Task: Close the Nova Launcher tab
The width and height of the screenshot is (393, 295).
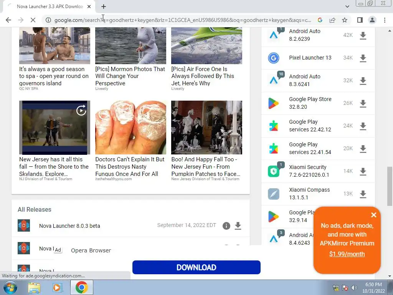Action: pos(89,7)
